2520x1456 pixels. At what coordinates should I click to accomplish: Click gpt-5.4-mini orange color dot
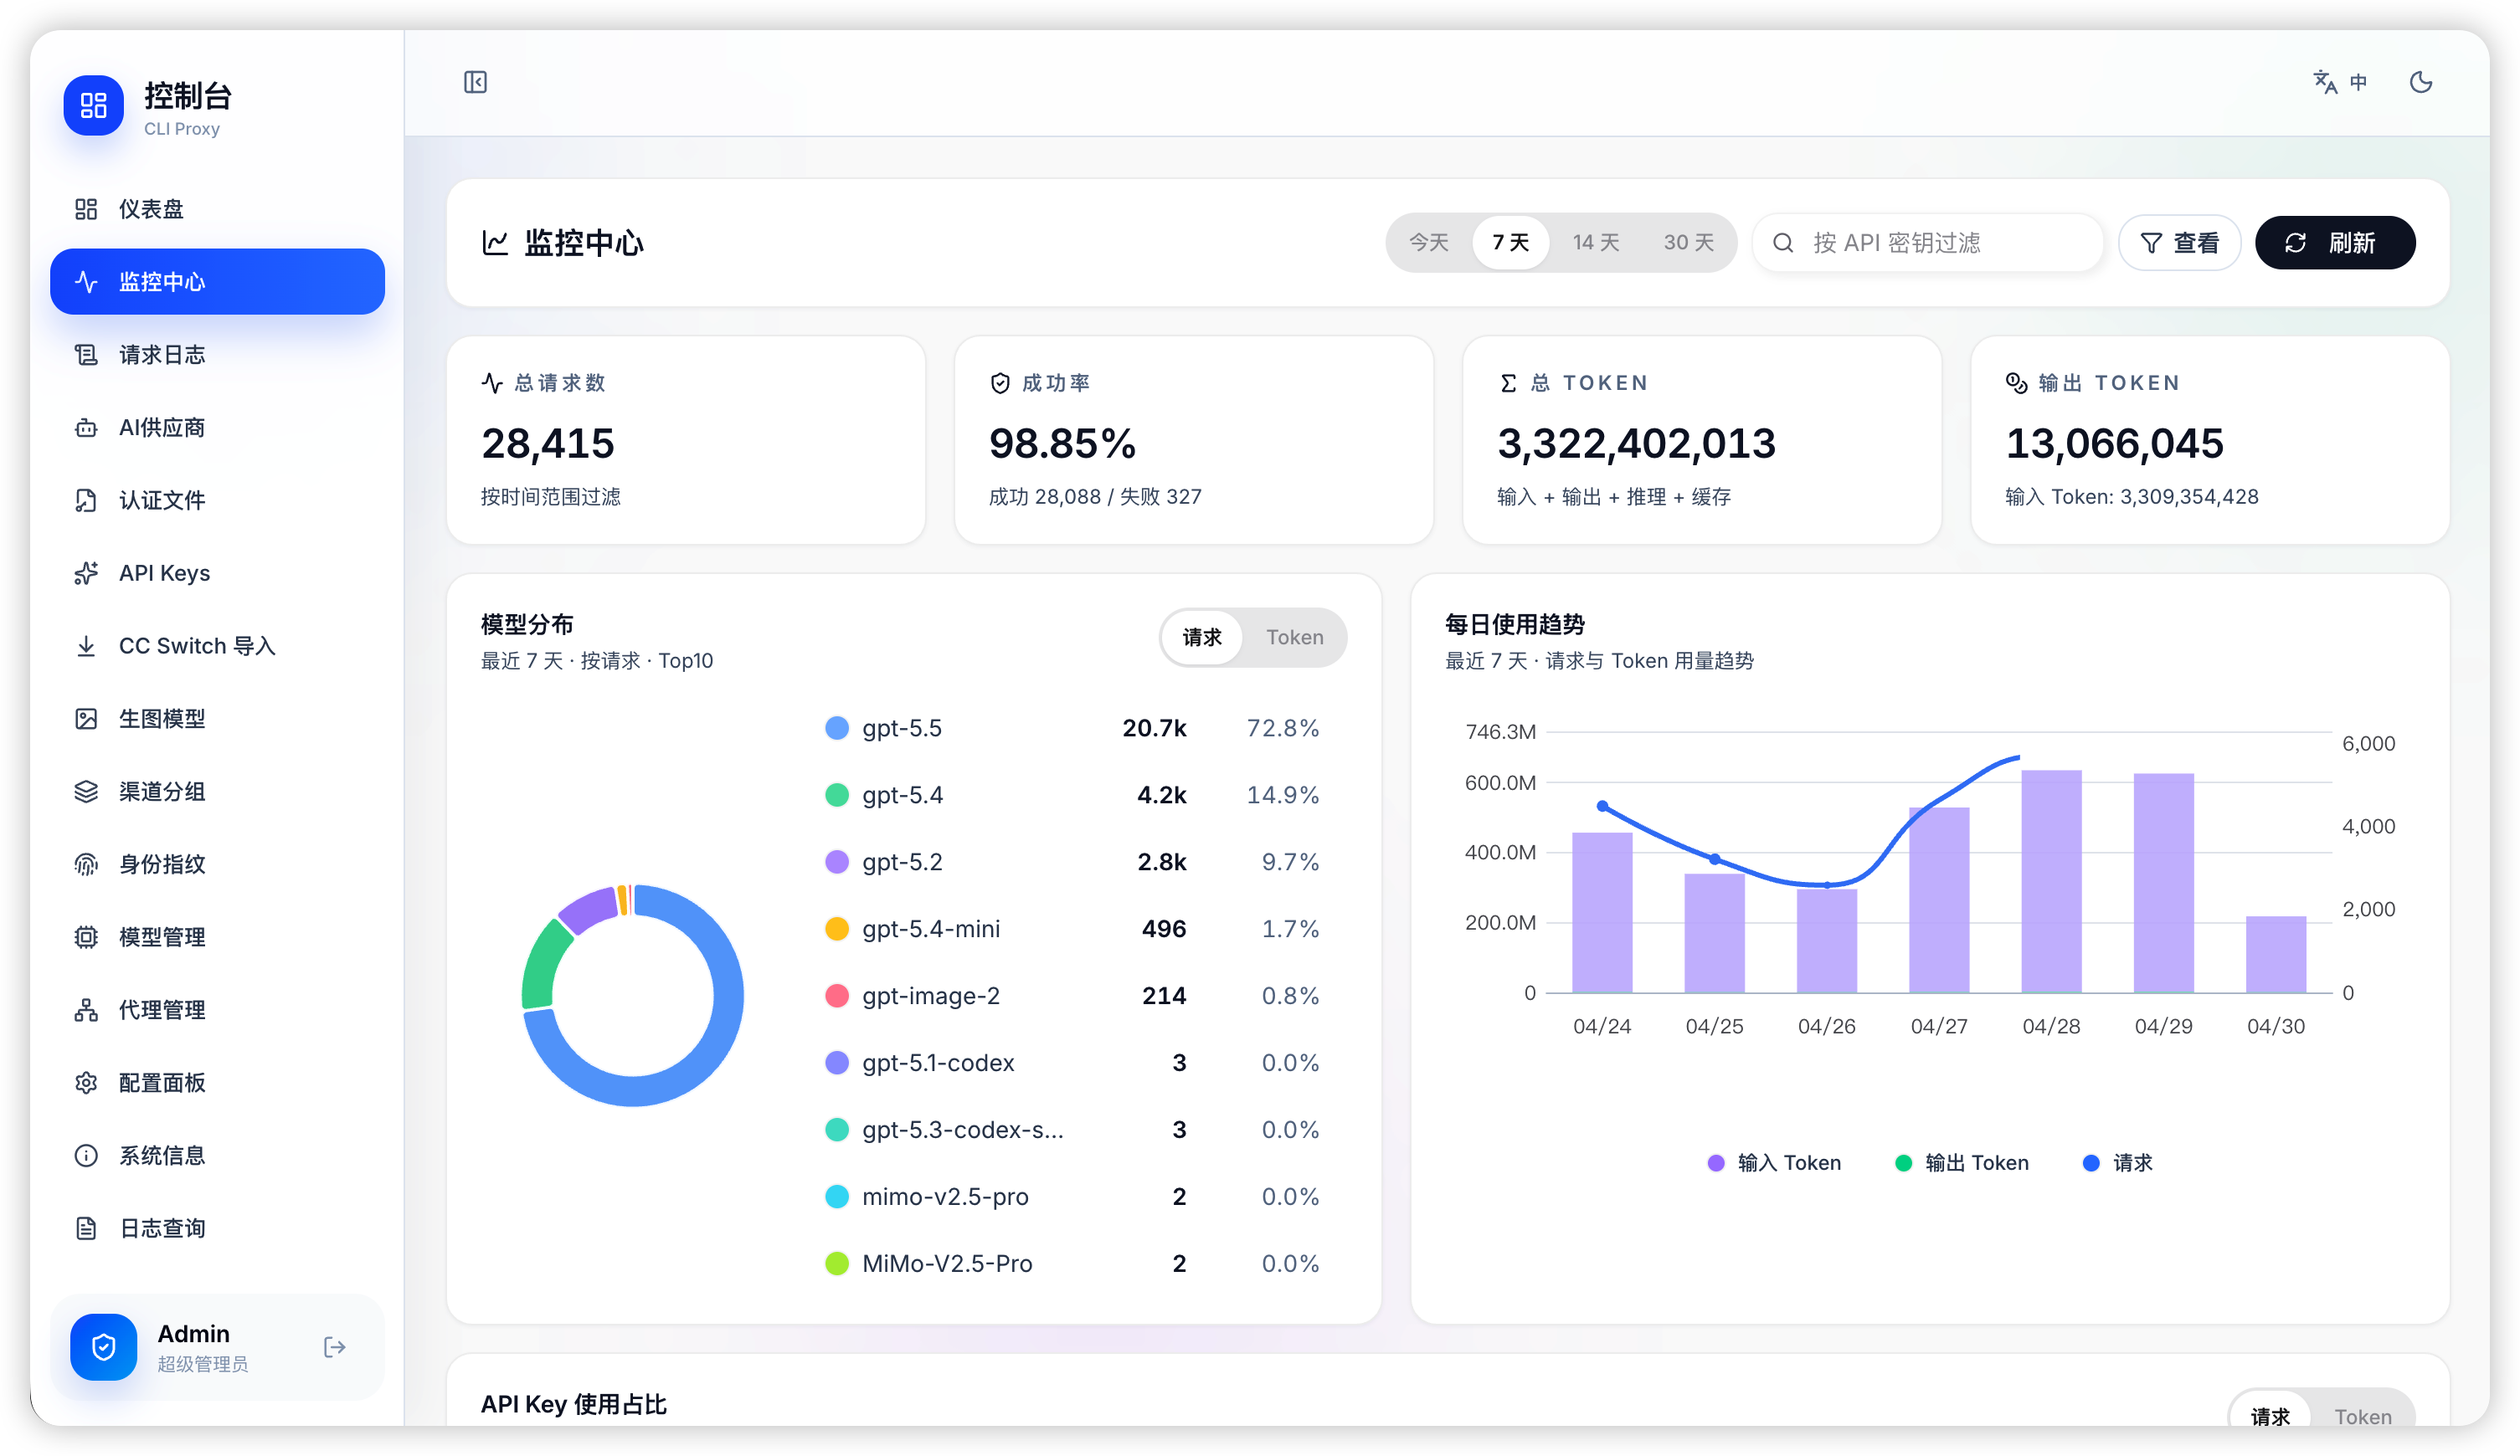click(836, 930)
